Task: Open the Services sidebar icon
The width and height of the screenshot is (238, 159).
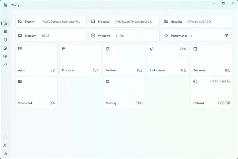Action: tap(5, 40)
